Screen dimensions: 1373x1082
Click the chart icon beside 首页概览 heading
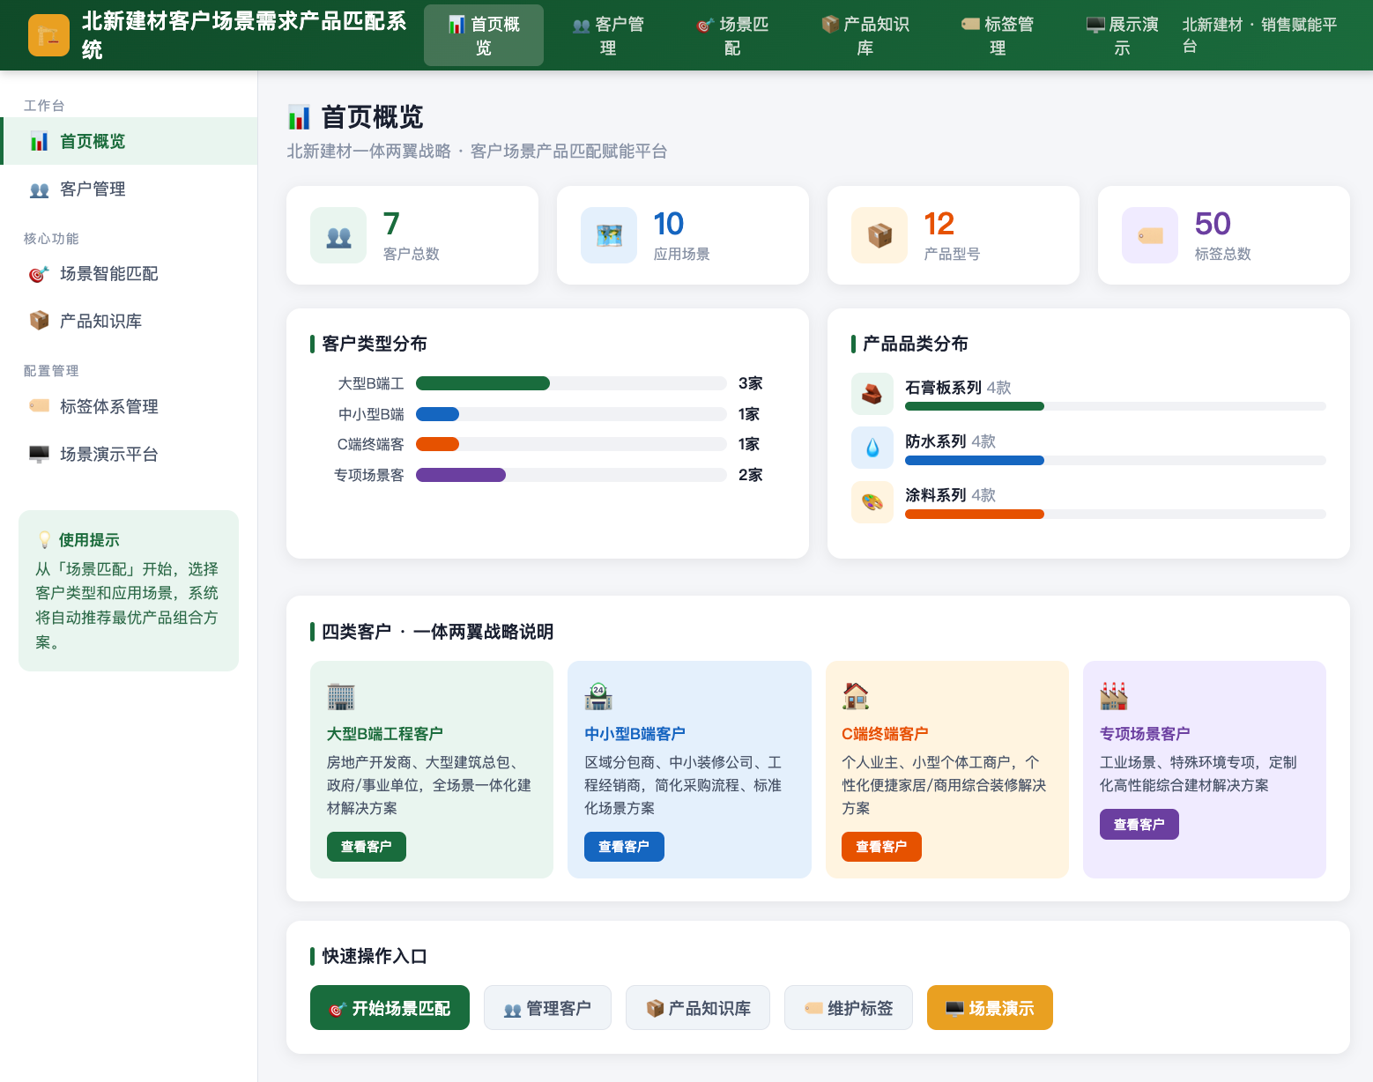pos(299,117)
